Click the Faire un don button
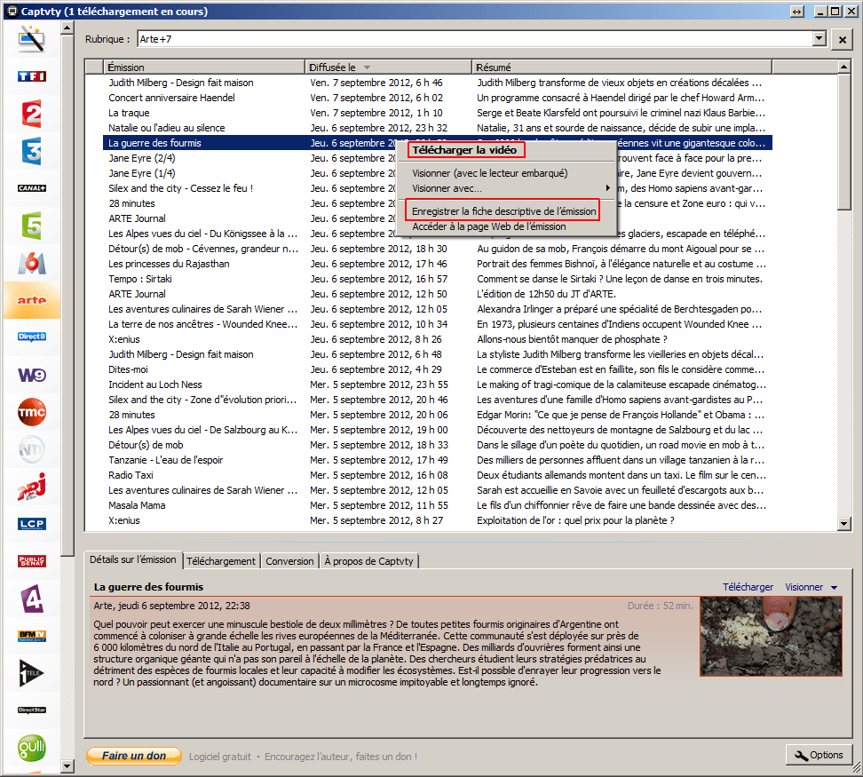 [x=134, y=756]
